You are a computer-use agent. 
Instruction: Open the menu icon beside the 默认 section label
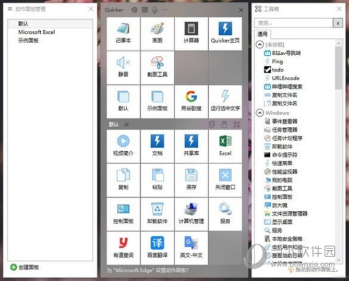pos(126,125)
